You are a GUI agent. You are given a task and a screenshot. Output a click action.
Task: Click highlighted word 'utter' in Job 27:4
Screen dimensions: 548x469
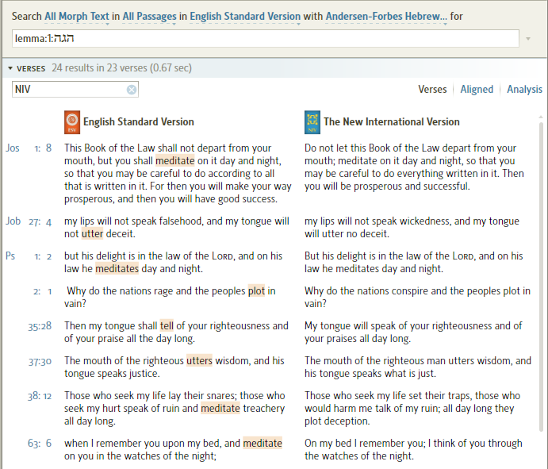pyautogui.click(x=92, y=233)
